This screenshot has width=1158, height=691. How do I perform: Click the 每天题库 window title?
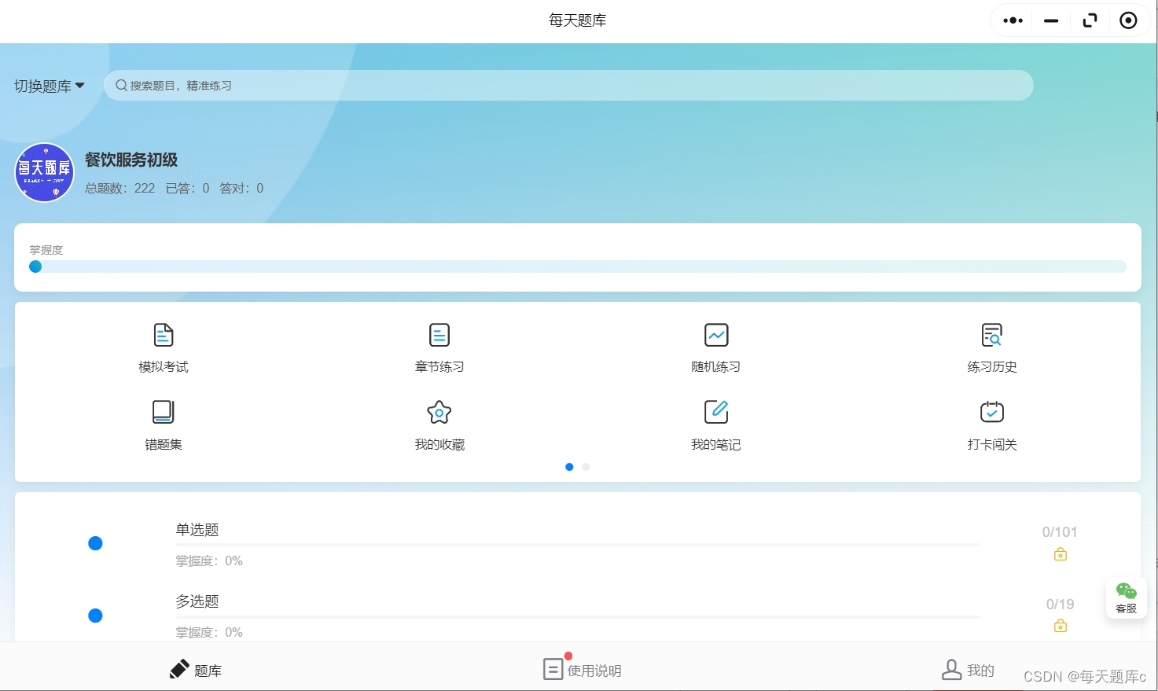click(578, 20)
